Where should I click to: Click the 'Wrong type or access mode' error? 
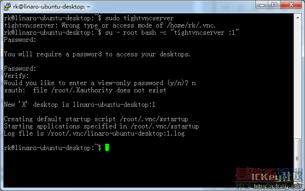tap(112, 25)
